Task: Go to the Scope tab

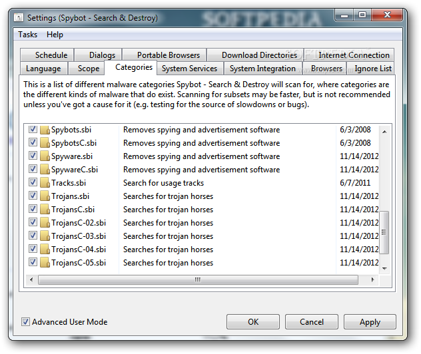Action: tap(87, 69)
